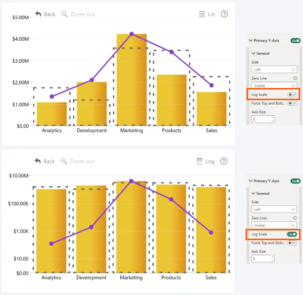Click $100.00K axis value in bottom chart
The image size is (303, 295).
coord(18,204)
